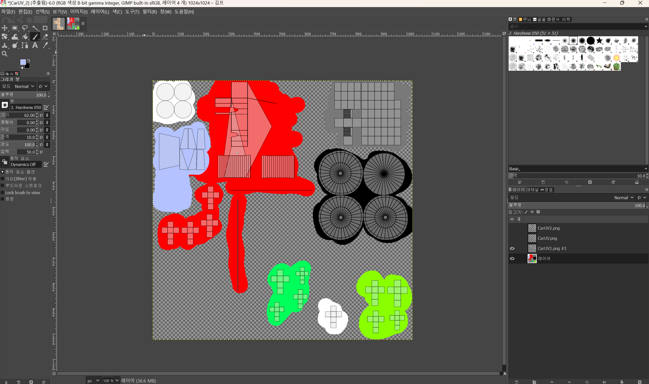Adjust the layer 불투명 opacity slider
Screen dimensions: 649x384
(575, 206)
